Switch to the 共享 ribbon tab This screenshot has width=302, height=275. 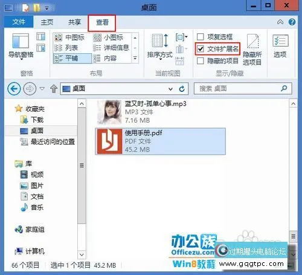74,22
